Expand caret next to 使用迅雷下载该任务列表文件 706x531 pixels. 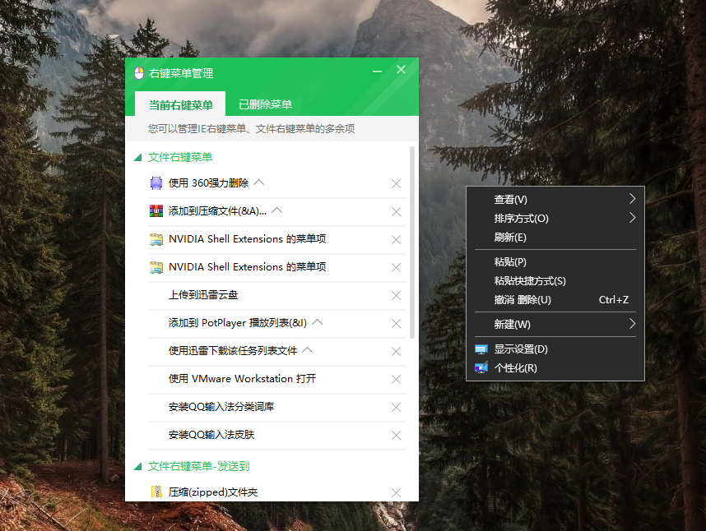coord(308,350)
